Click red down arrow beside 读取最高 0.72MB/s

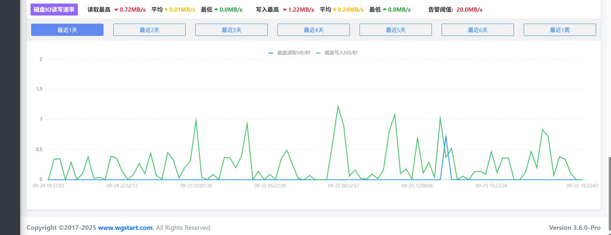pos(116,10)
